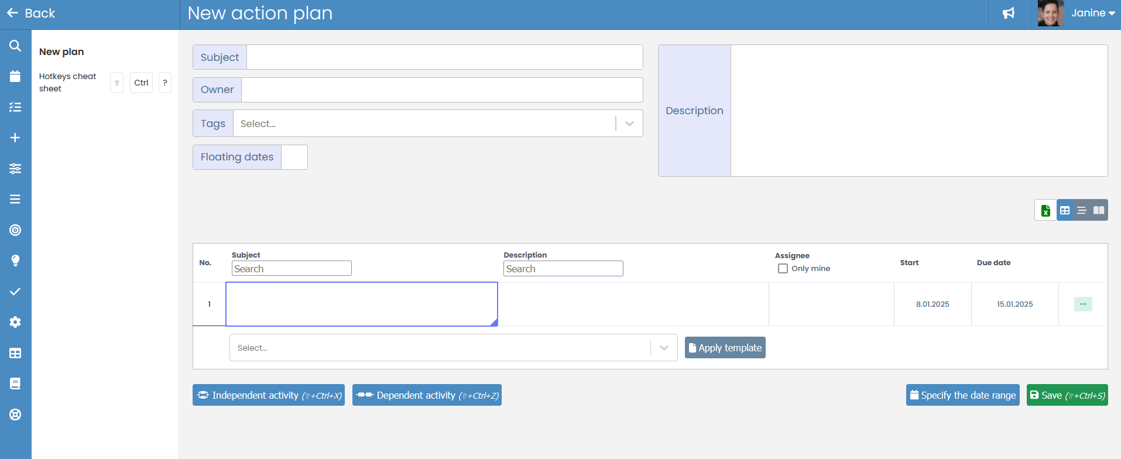
Task: Save the action plan
Action: pyautogui.click(x=1067, y=395)
